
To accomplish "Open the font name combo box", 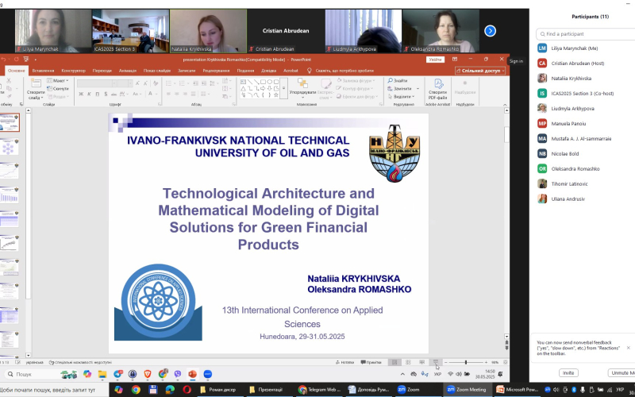I will click(x=97, y=83).
